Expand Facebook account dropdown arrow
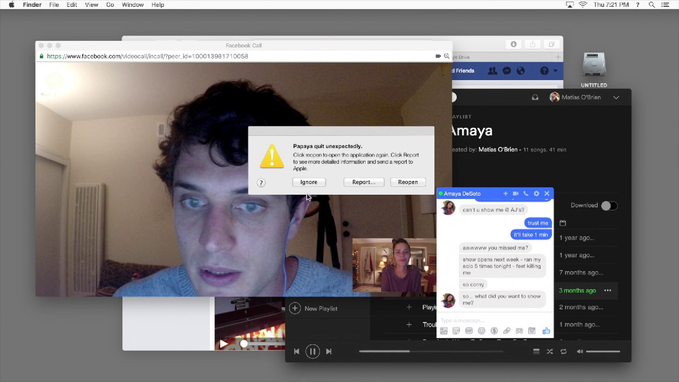The image size is (679, 382). (555, 71)
